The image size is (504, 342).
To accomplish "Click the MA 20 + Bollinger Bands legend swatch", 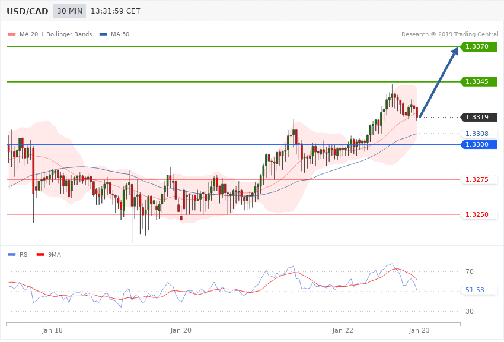I will click(12, 34).
